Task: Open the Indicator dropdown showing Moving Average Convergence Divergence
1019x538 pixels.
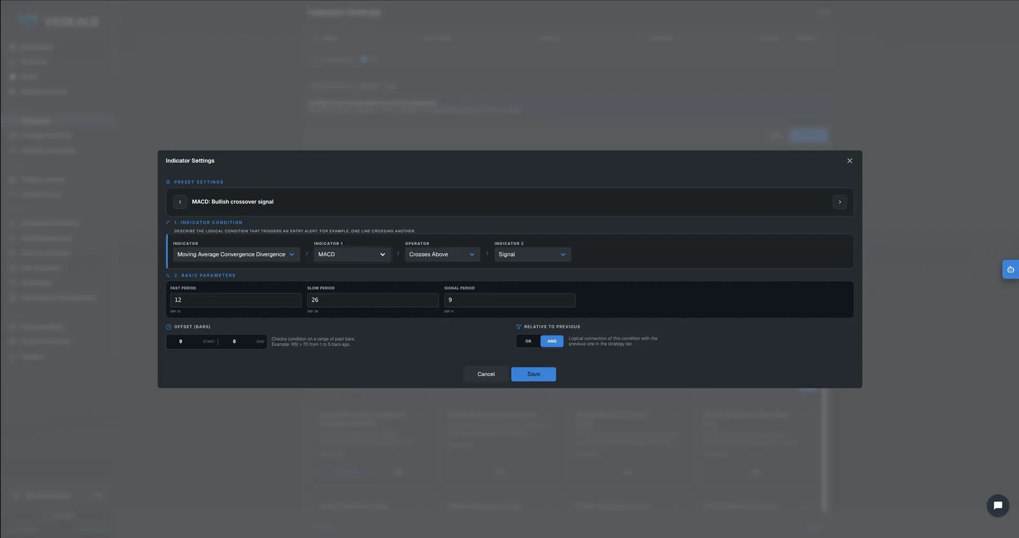Action: point(236,255)
